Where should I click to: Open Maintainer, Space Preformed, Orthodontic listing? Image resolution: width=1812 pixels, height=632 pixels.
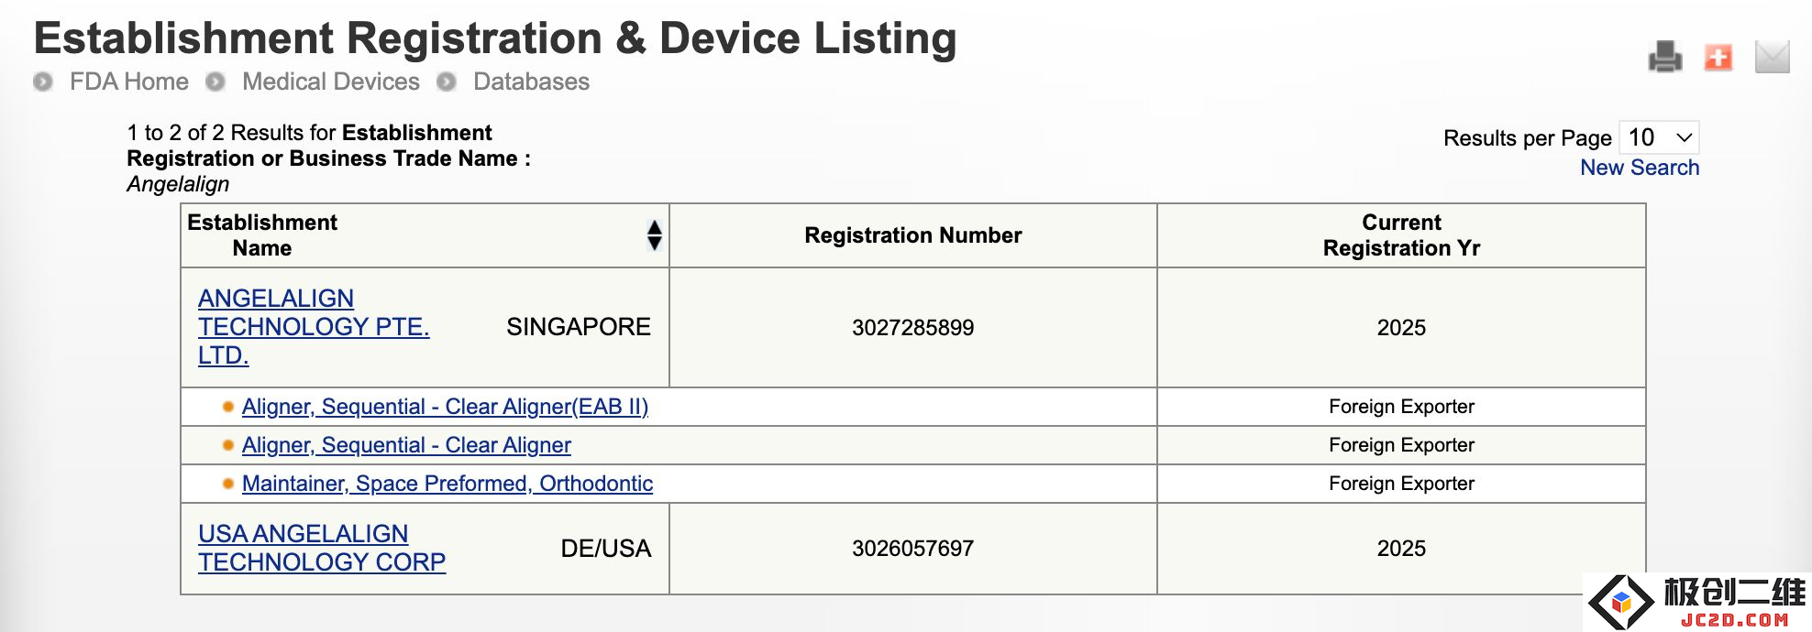(x=447, y=484)
